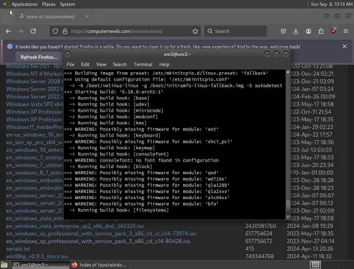Click the Firefox Search box
The height and width of the screenshot is (269, 354).
[235, 31]
